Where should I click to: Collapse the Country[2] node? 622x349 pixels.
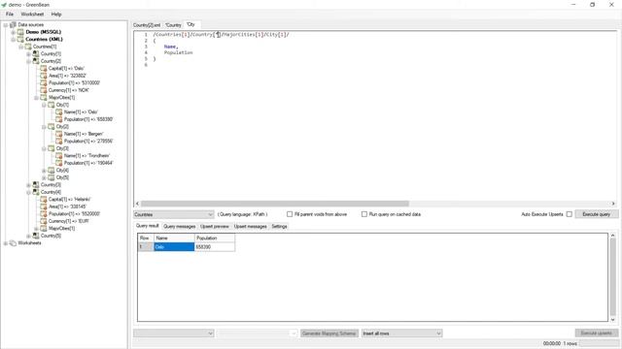click(x=28, y=61)
